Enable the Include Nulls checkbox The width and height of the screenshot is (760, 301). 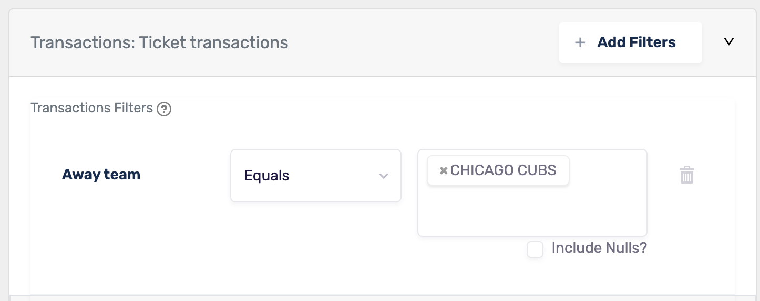click(x=535, y=250)
